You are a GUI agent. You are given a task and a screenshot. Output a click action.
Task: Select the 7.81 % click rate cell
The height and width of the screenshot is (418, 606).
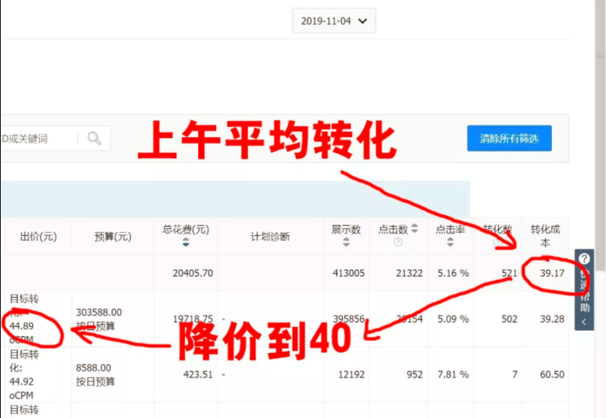tap(453, 374)
